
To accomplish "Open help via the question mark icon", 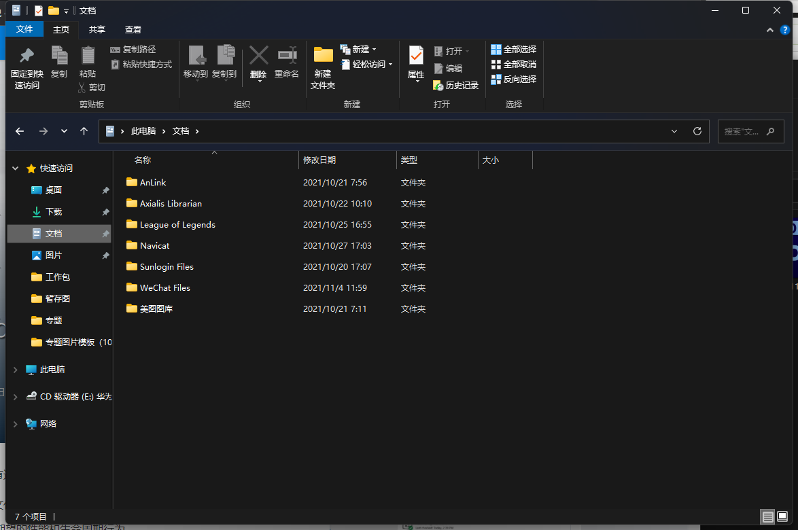I will [x=785, y=30].
